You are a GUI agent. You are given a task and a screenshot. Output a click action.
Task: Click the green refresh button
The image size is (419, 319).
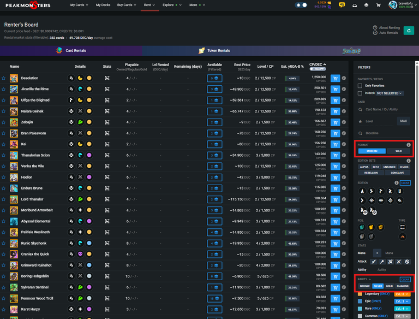coord(409,31)
